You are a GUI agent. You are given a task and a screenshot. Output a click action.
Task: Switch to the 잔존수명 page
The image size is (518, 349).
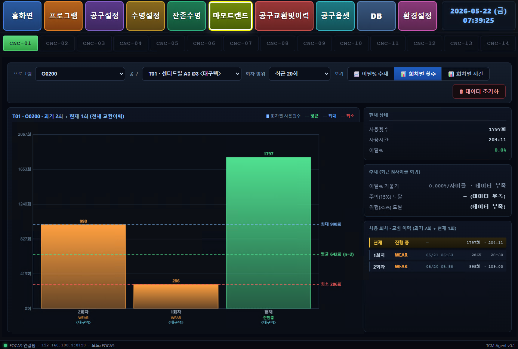(x=186, y=16)
